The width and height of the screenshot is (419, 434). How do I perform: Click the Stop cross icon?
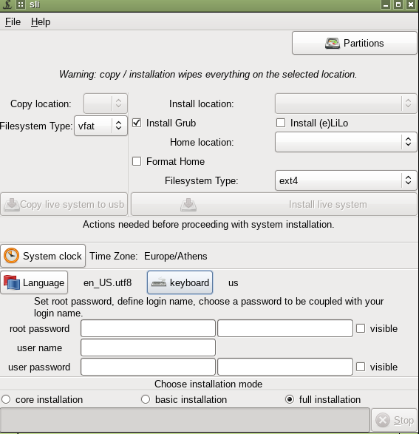pyautogui.click(x=383, y=421)
